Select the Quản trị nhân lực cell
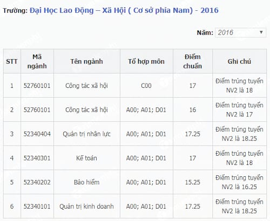Image resolution: width=270 pixels, height=221 pixels. (x=87, y=134)
